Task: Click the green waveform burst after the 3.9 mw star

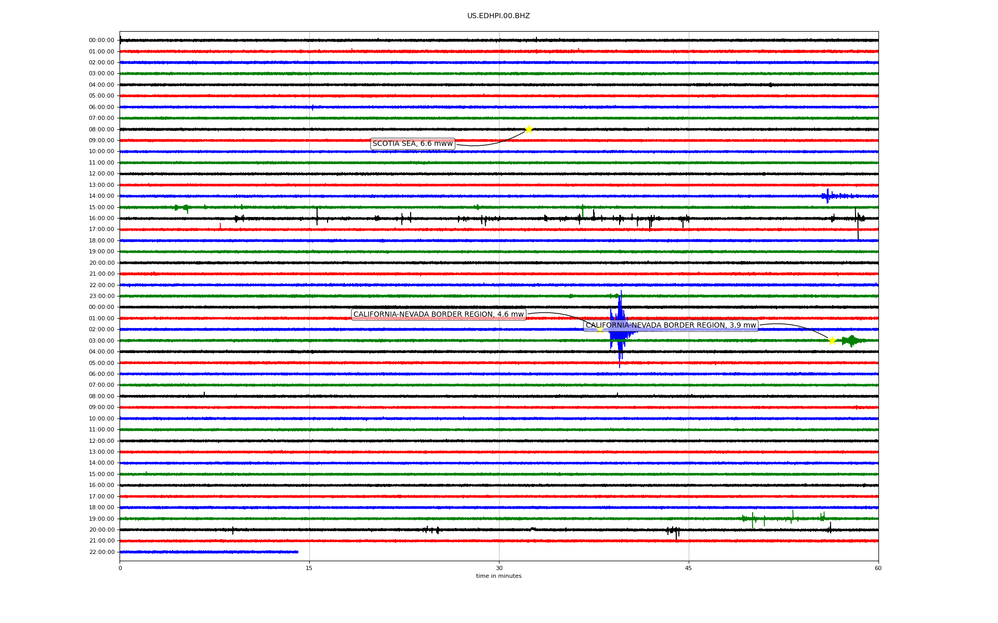Action: (x=852, y=341)
